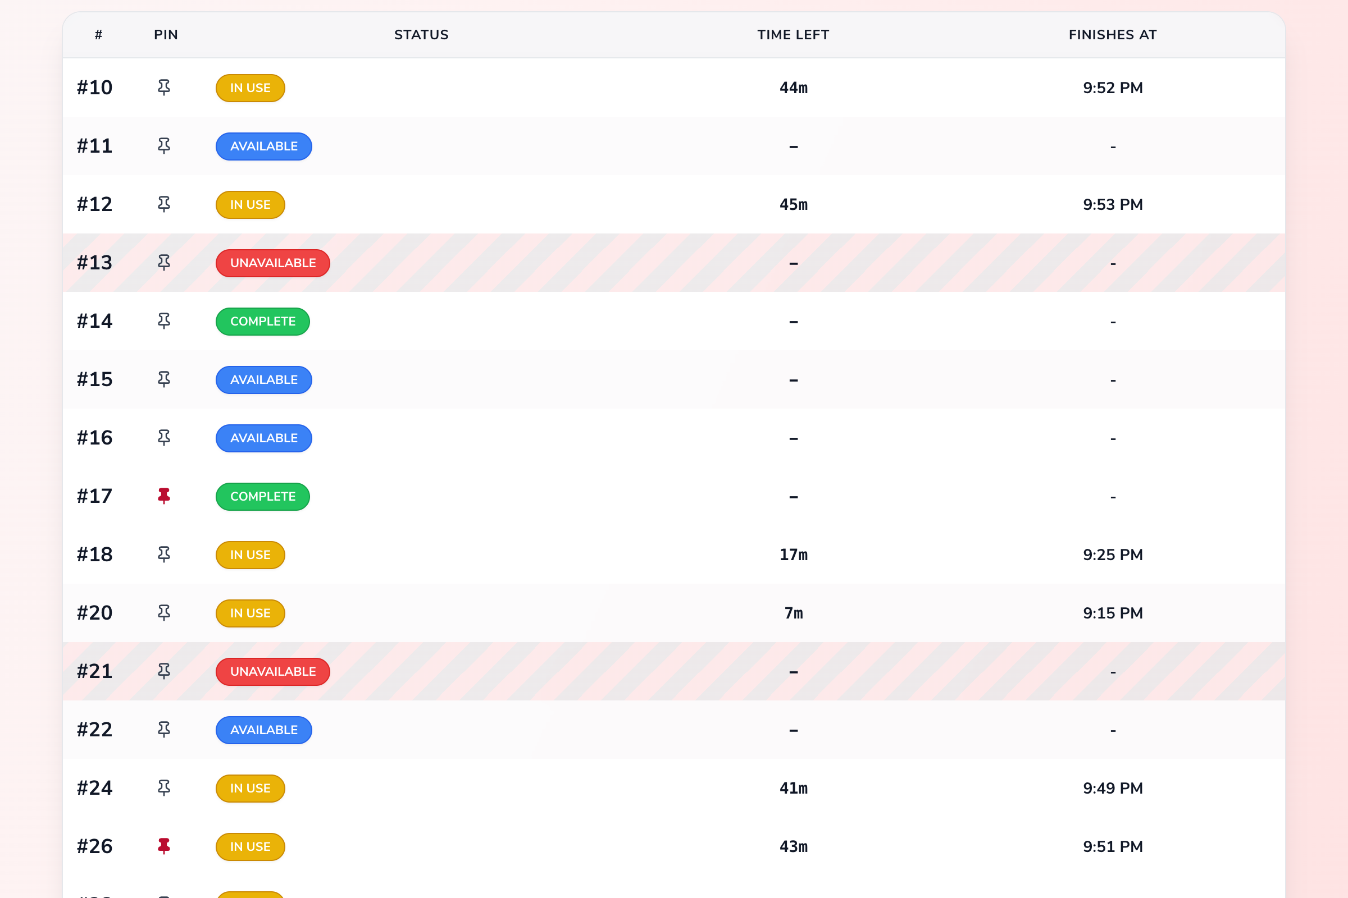The height and width of the screenshot is (898, 1348).
Task: Click the PIN column header
Action: coord(166,35)
